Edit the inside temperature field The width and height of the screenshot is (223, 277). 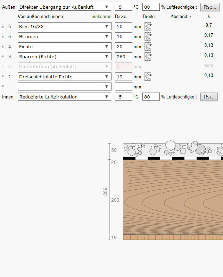(x=124, y=97)
